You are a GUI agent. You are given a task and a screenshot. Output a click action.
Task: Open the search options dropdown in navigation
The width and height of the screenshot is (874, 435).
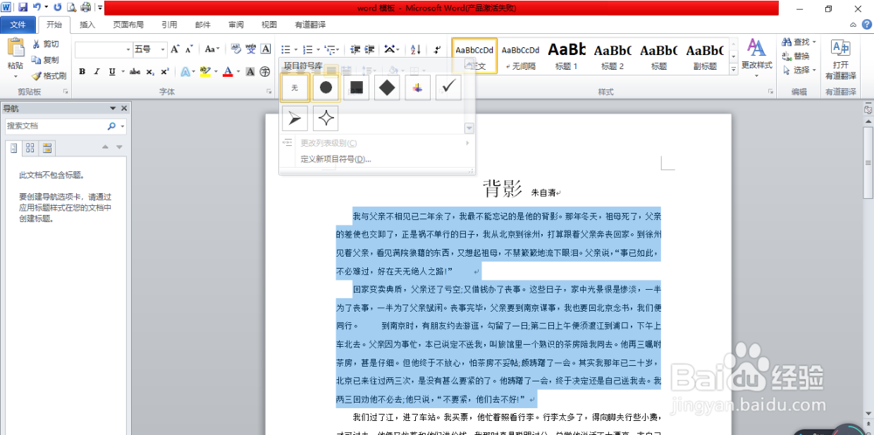pyautogui.click(x=122, y=127)
